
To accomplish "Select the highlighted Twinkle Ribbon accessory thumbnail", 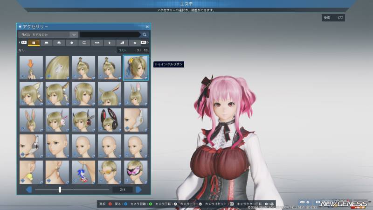I will pyautogui.click(x=136, y=68).
